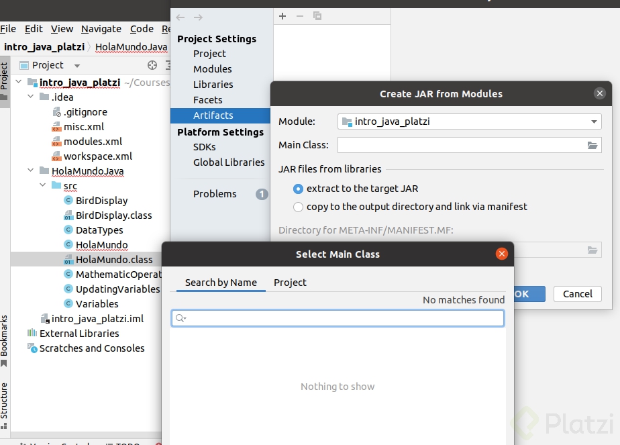The height and width of the screenshot is (445, 620).
Task: Open the Structure tool window sidebar tab
Action: [x=4, y=405]
